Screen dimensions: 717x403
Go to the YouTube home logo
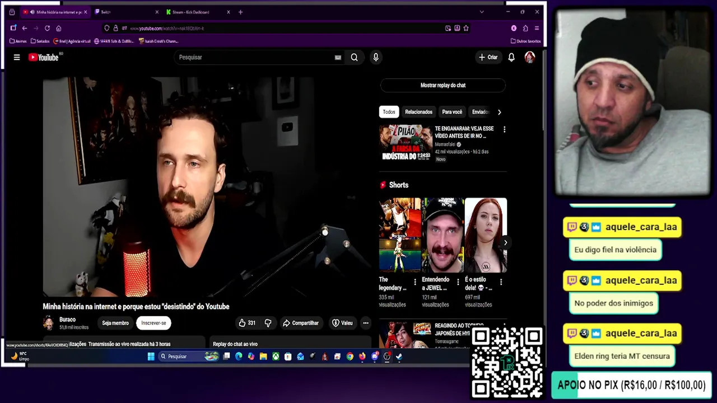(x=44, y=57)
